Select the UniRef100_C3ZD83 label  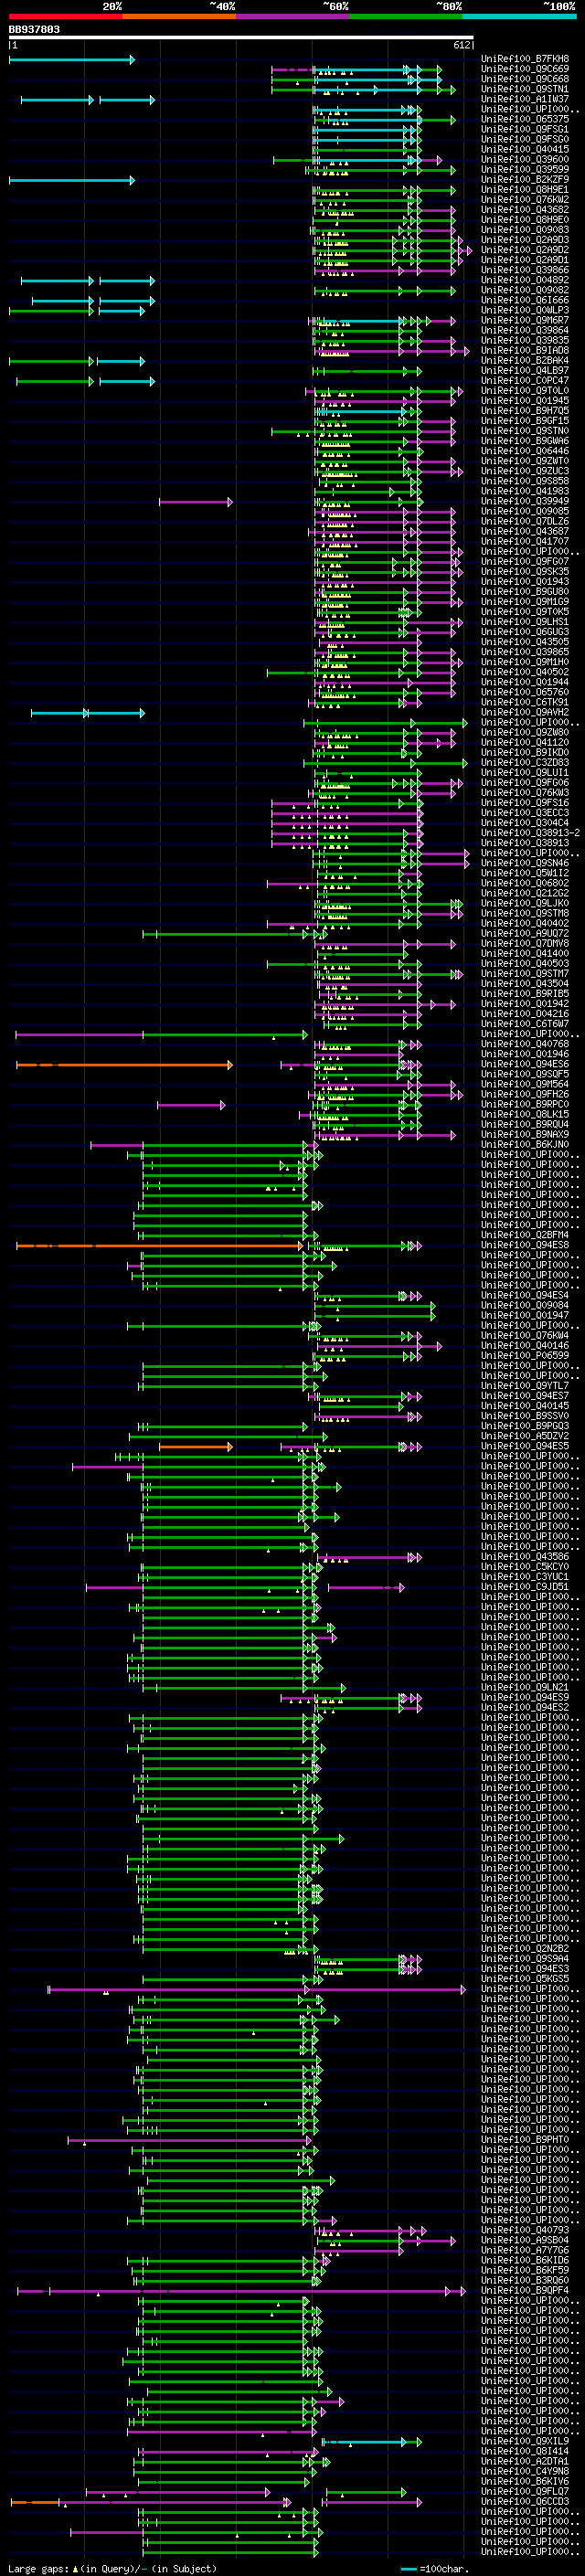point(525,762)
